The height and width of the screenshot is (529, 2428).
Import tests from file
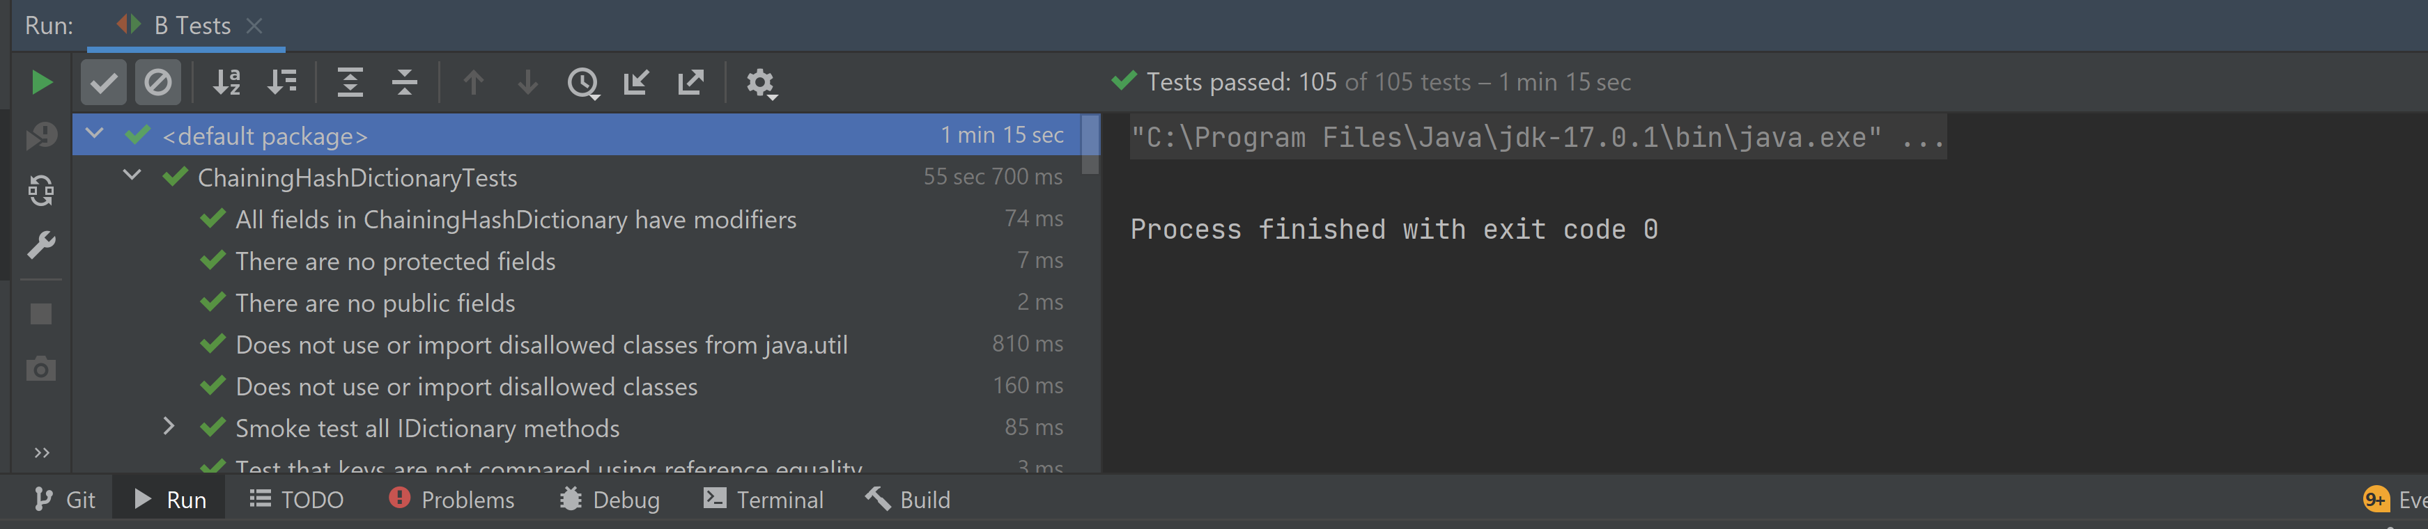pos(636,83)
